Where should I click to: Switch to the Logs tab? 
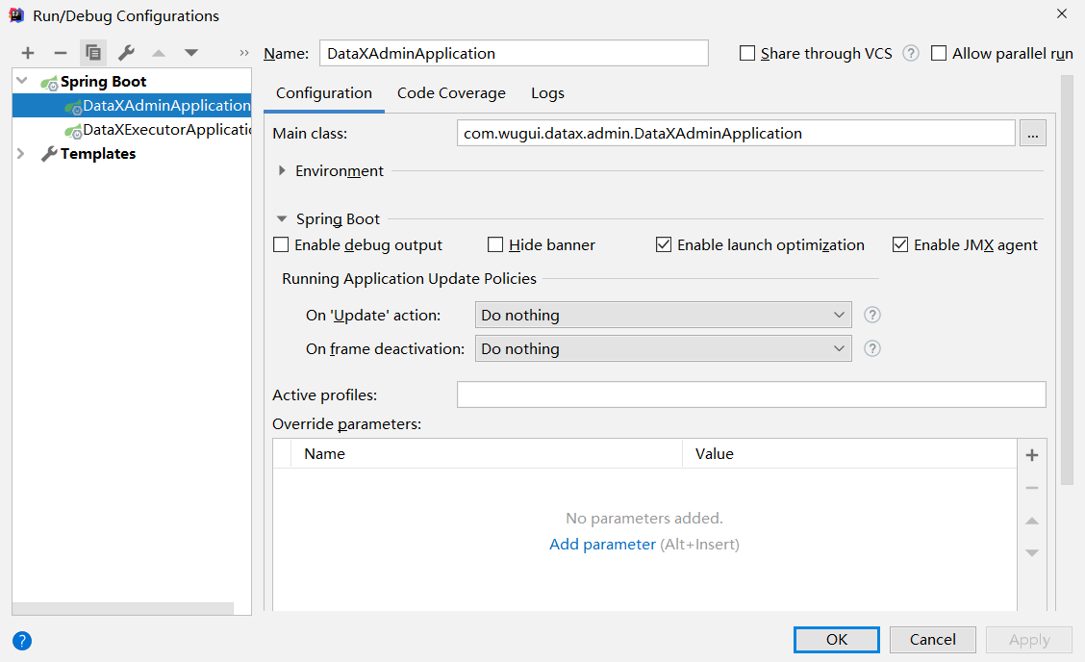pos(547,92)
